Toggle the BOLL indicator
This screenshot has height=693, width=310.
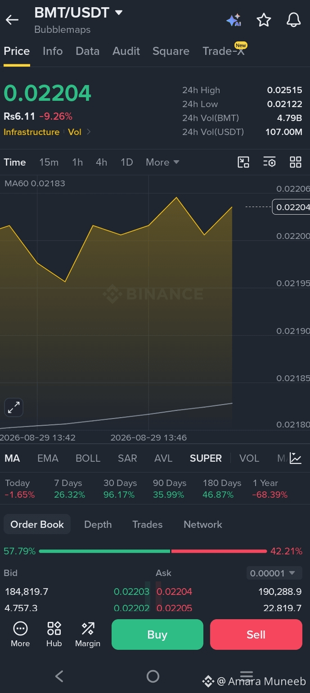point(88,458)
